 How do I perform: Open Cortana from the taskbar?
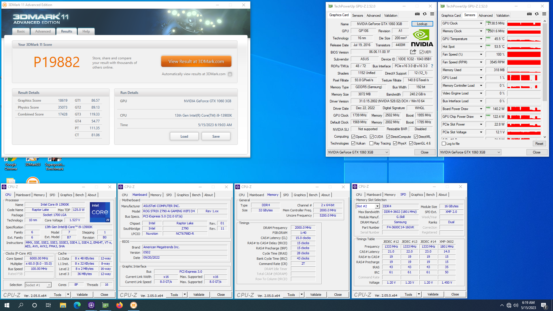click(35, 305)
